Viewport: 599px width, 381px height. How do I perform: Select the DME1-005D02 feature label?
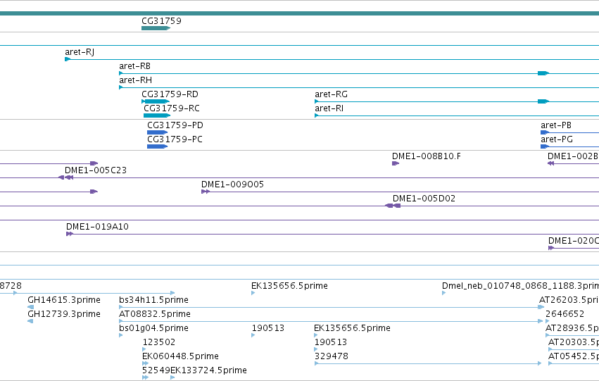click(424, 199)
